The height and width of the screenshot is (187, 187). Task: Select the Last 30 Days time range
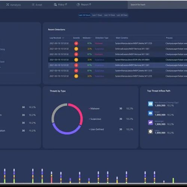tap(122, 15)
